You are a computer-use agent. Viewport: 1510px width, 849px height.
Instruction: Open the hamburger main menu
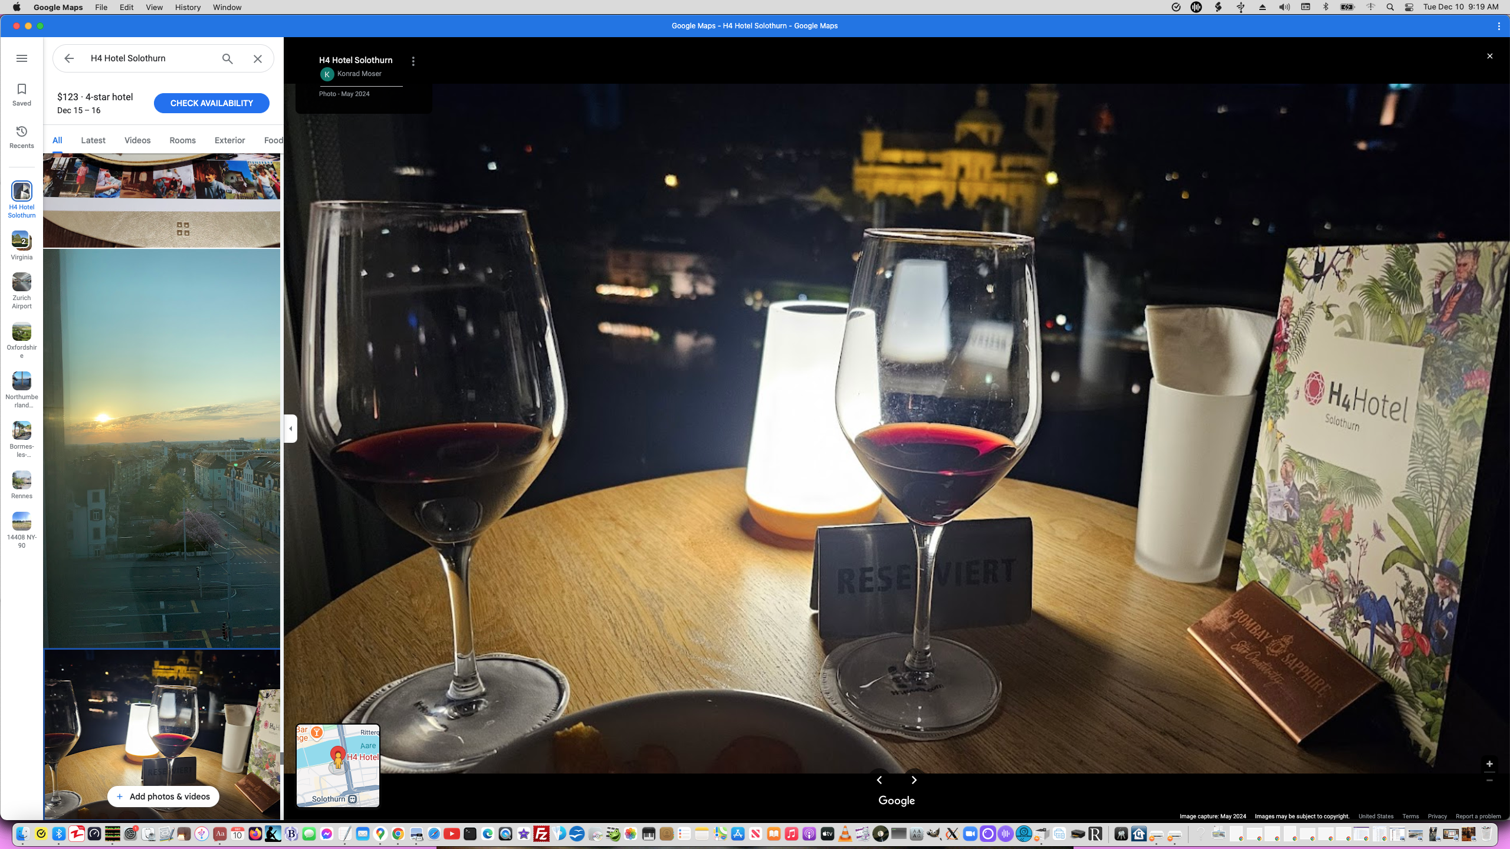pos(22,58)
